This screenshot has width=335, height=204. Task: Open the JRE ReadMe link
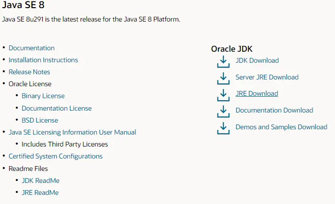pos(40,193)
